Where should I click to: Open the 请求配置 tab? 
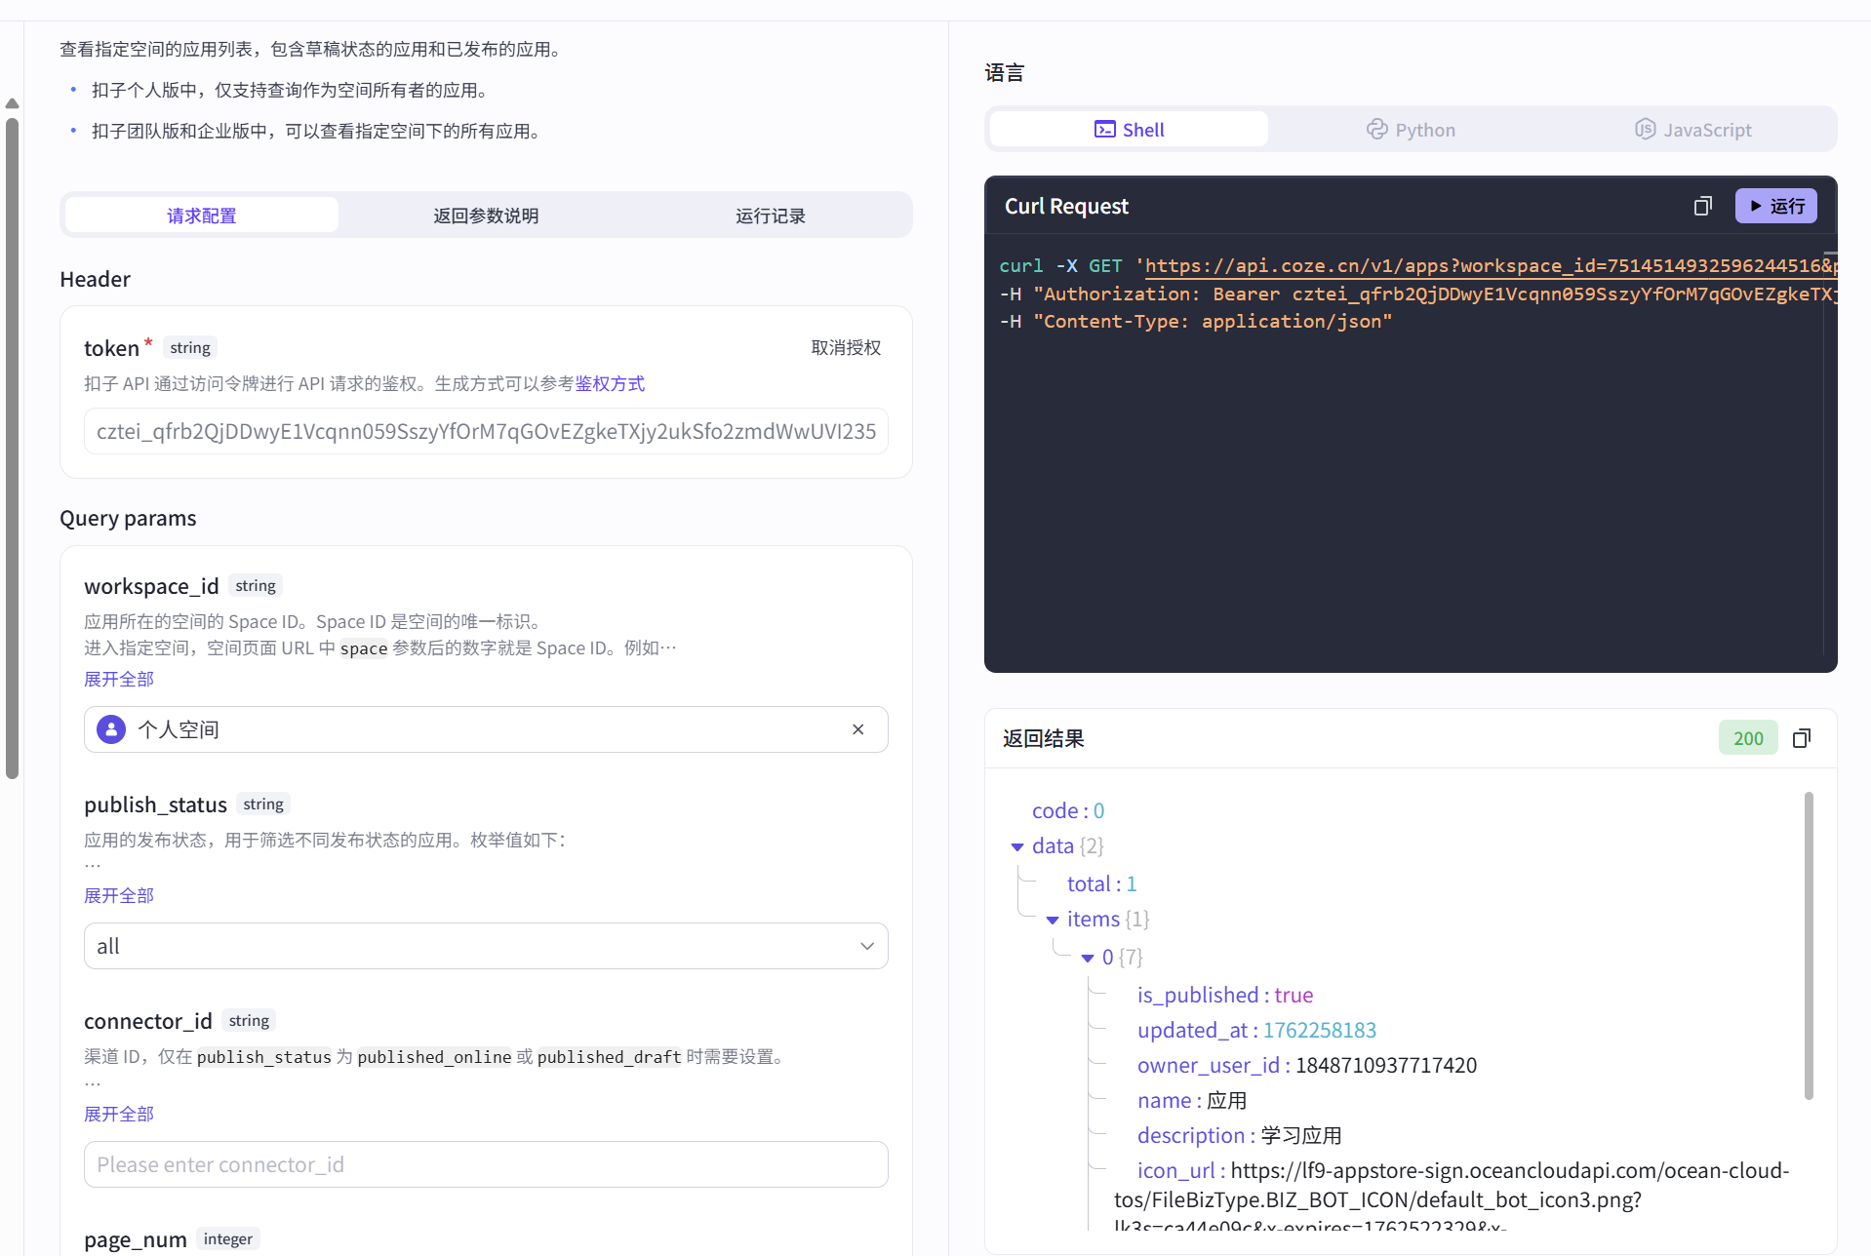pos(202,216)
